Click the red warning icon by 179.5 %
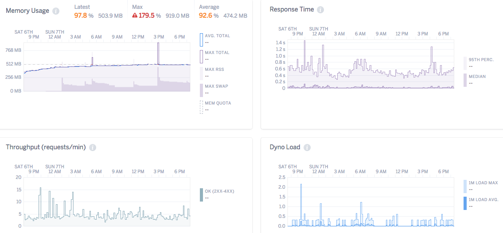Viewport: 503px width, 233px height. [x=135, y=16]
